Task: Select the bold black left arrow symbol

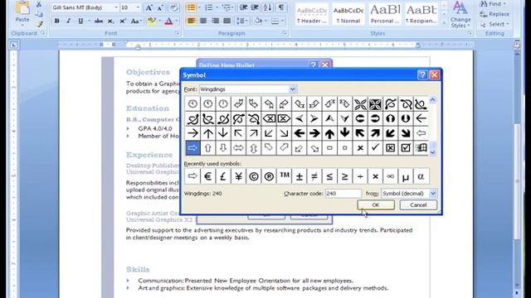Action: tap(299, 133)
